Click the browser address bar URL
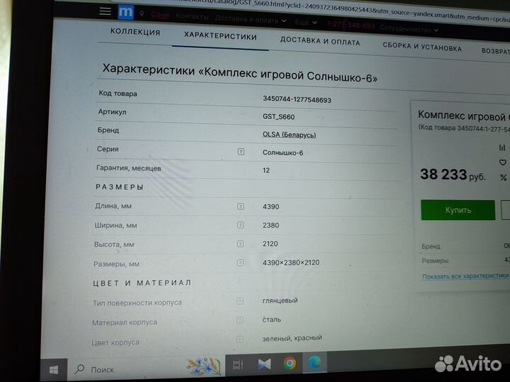The image size is (510, 382). [340, 9]
